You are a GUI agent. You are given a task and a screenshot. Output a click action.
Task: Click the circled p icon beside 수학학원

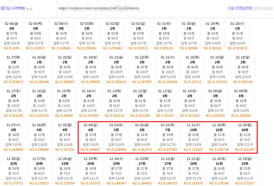coord(31,9)
